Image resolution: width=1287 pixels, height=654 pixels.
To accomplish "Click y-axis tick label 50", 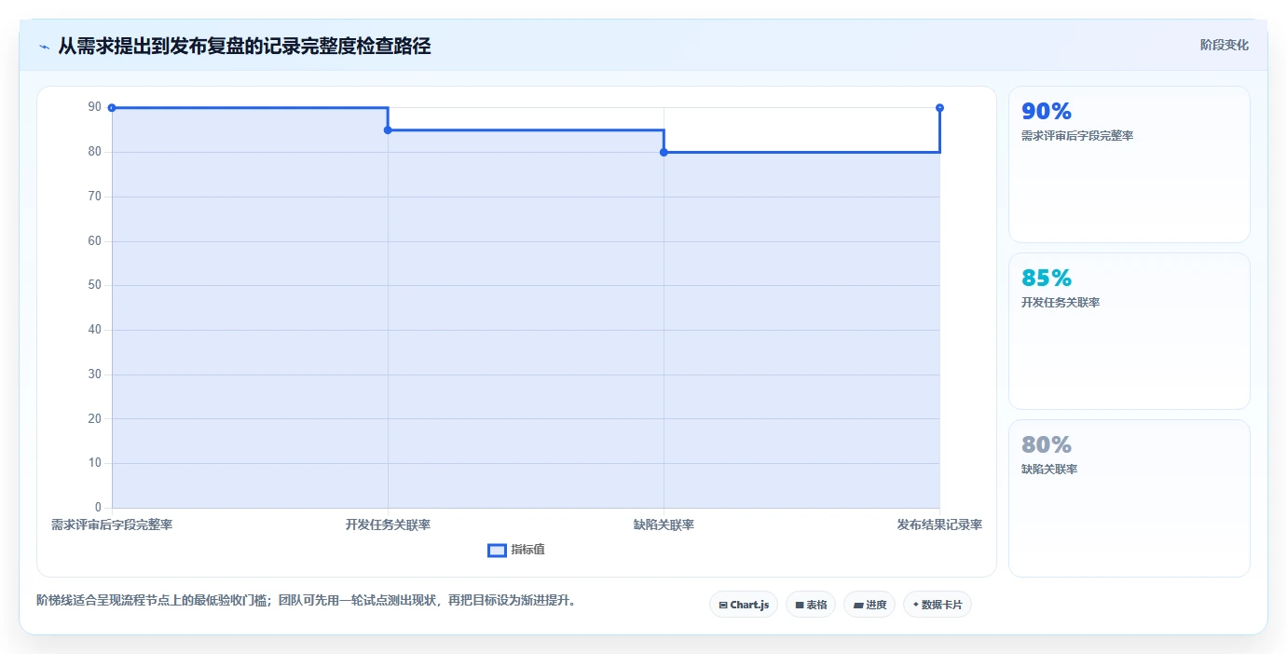I will [x=94, y=285].
